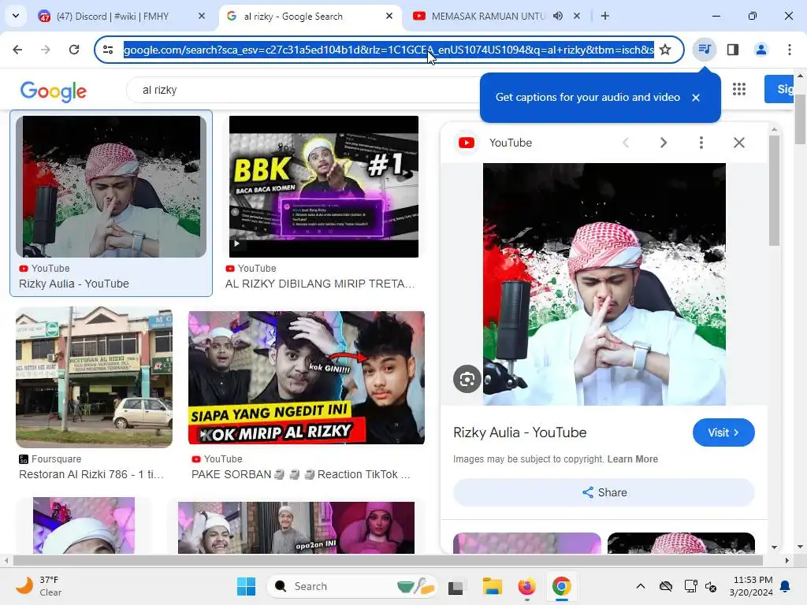Open the Learn More copyright link

pyautogui.click(x=633, y=459)
